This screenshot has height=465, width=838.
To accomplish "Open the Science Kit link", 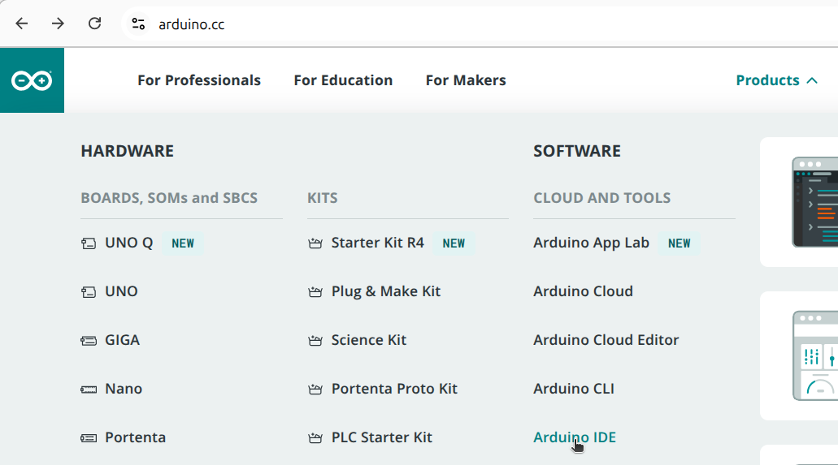I will [x=369, y=340].
